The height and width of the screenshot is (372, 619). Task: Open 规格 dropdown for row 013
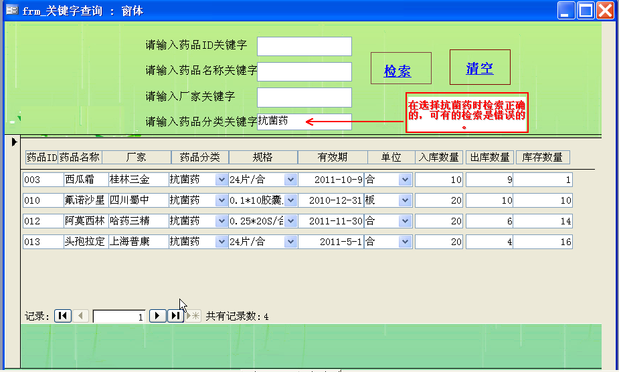(x=290, y=242)
